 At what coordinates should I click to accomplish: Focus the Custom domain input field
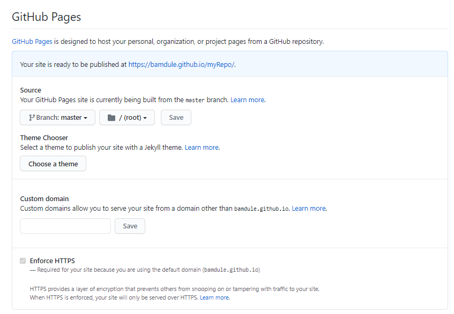[65, 226]
